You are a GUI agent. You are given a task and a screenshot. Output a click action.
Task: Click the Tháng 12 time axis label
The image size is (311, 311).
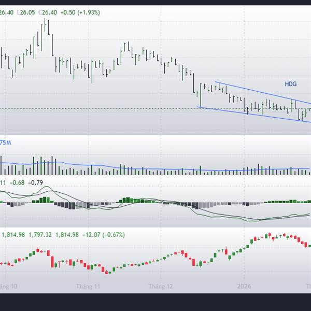(161, 287)
